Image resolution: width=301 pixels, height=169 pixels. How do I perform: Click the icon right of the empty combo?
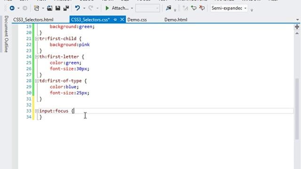168,8
